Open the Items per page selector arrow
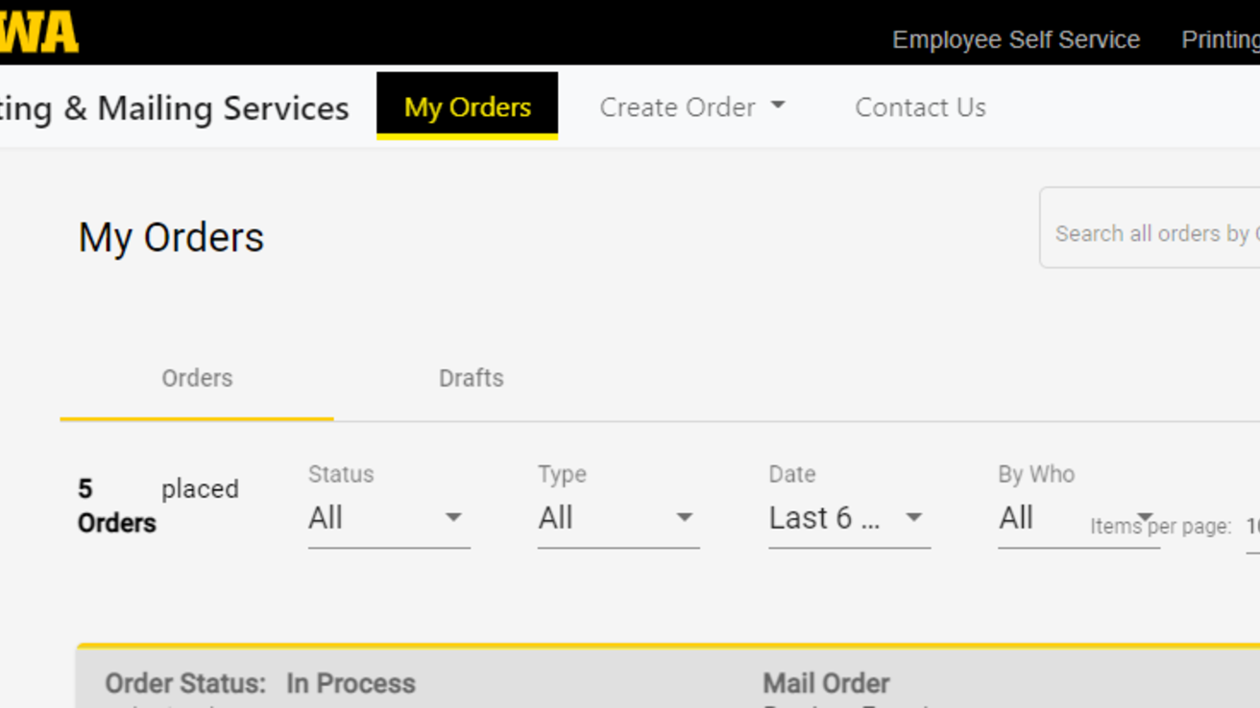 (1145, 518)
